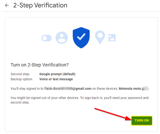Click the 'Turn on 2-Step Verification?' heading

40,65
